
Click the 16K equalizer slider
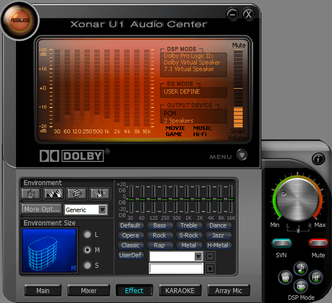click(x=231, y=199)
